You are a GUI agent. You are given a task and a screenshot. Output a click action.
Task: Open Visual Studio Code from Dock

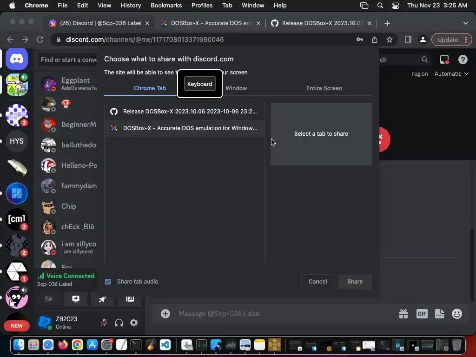(165, 345)
